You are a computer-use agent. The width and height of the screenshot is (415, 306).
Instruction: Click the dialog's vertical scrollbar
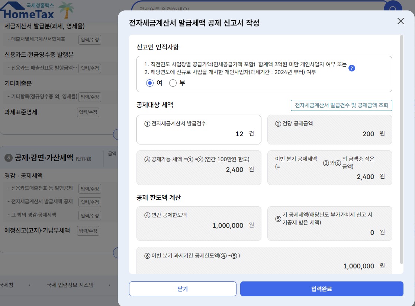pos(402,150)
